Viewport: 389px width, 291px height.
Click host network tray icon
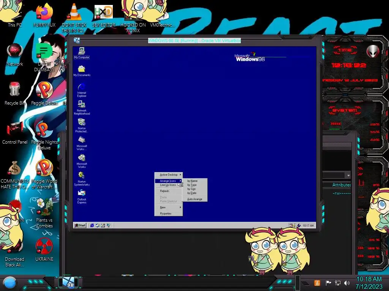click(x=338, y=283)
